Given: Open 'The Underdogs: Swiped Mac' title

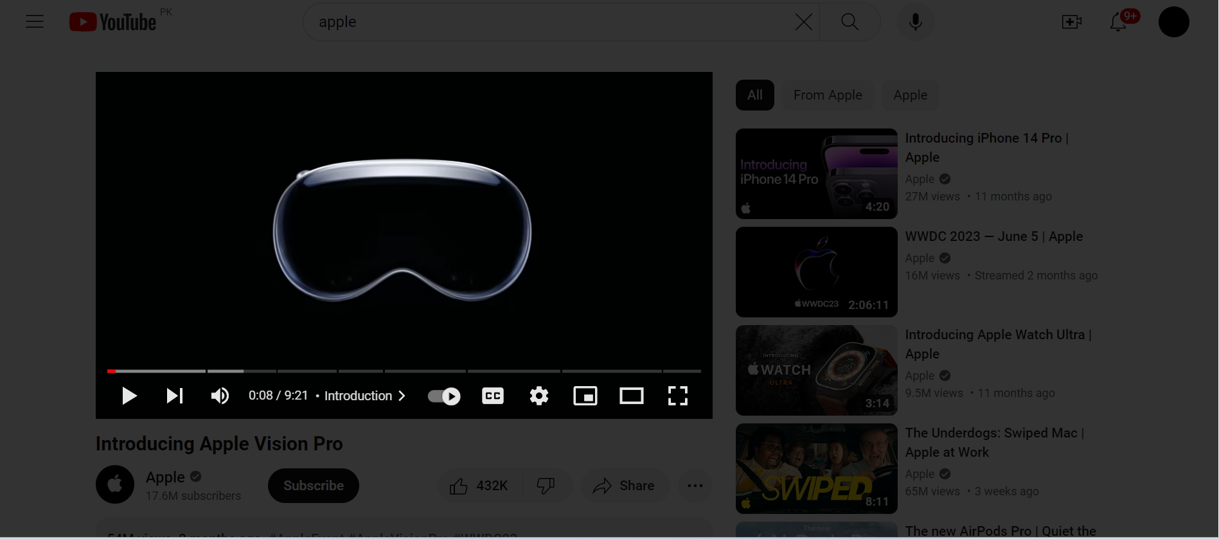Looking at the screenshot, I should [995, 443].
